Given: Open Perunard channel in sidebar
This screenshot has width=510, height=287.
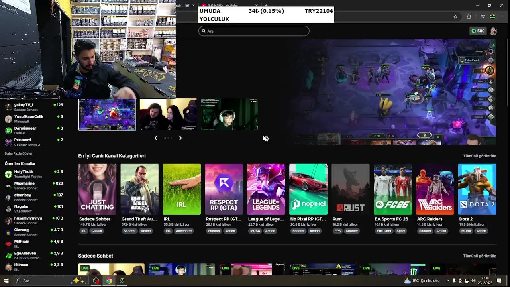Looking at the screenshot, I should (x=34, y=142).
